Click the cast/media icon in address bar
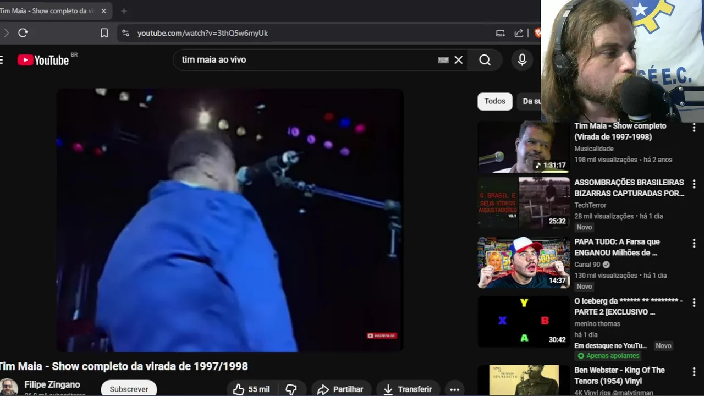 501,33
